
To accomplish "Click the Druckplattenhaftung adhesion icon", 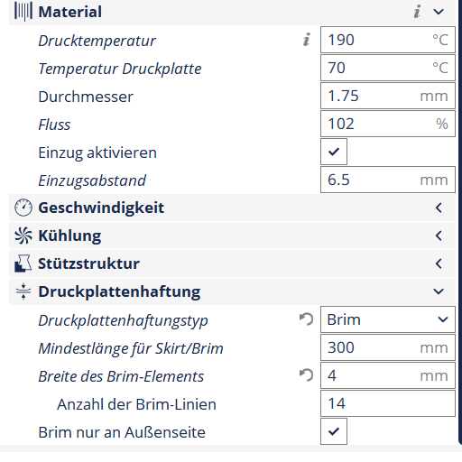I will (23, 291).
